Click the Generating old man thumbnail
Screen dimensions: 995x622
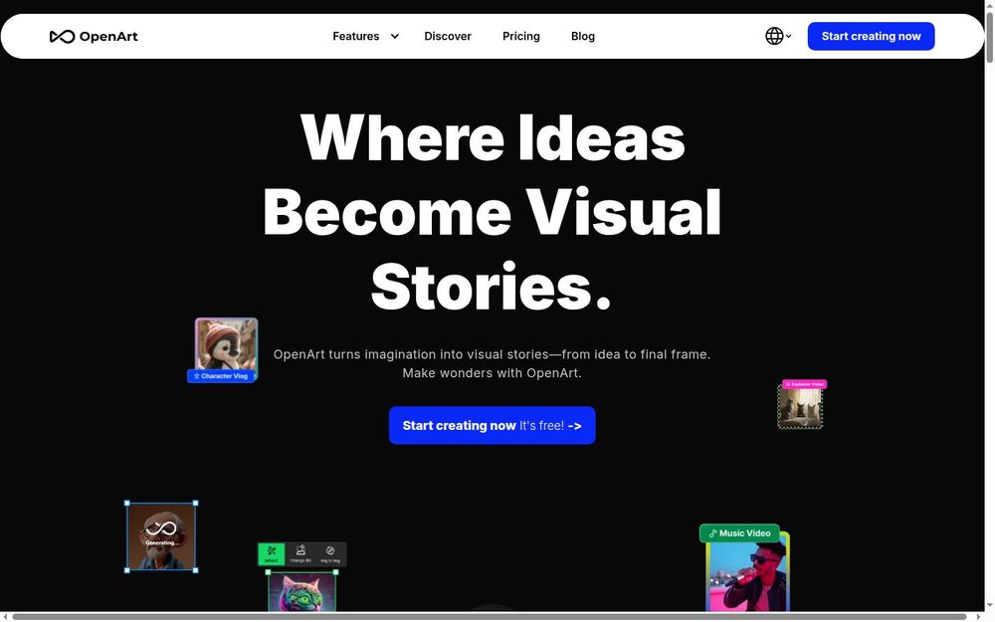161,536
